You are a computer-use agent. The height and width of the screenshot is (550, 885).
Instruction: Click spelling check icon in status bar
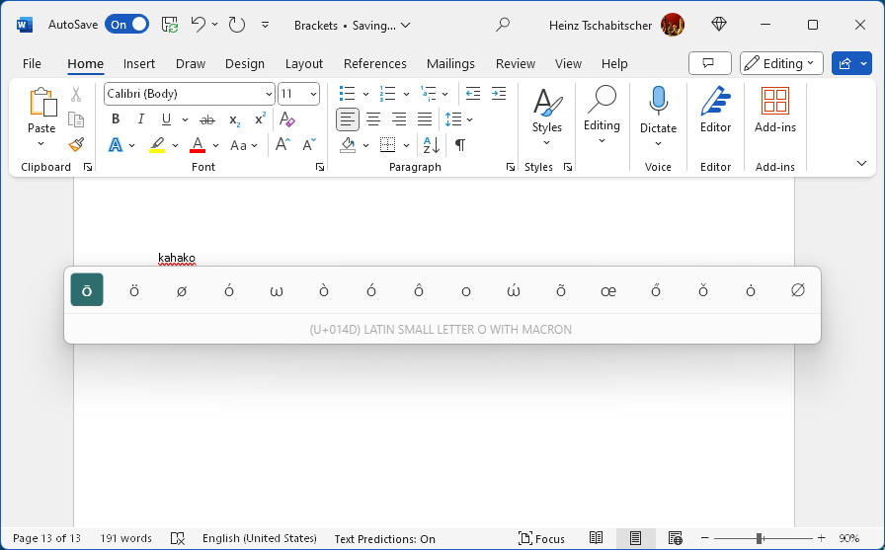177,538
